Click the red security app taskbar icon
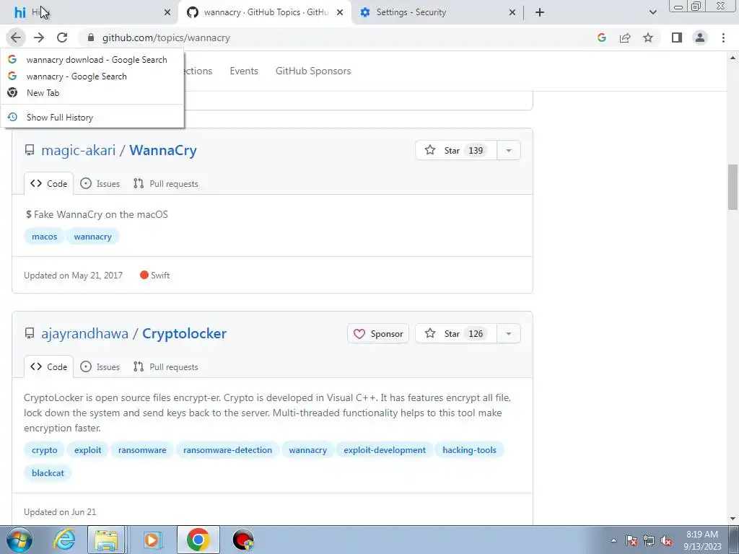Screen dimensions: 739x554 (x=243, y=540)
